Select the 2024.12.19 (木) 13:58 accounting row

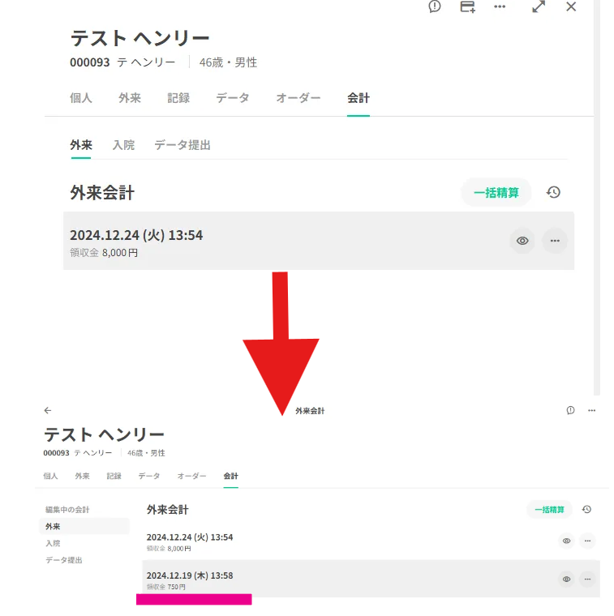coord(324,579)
